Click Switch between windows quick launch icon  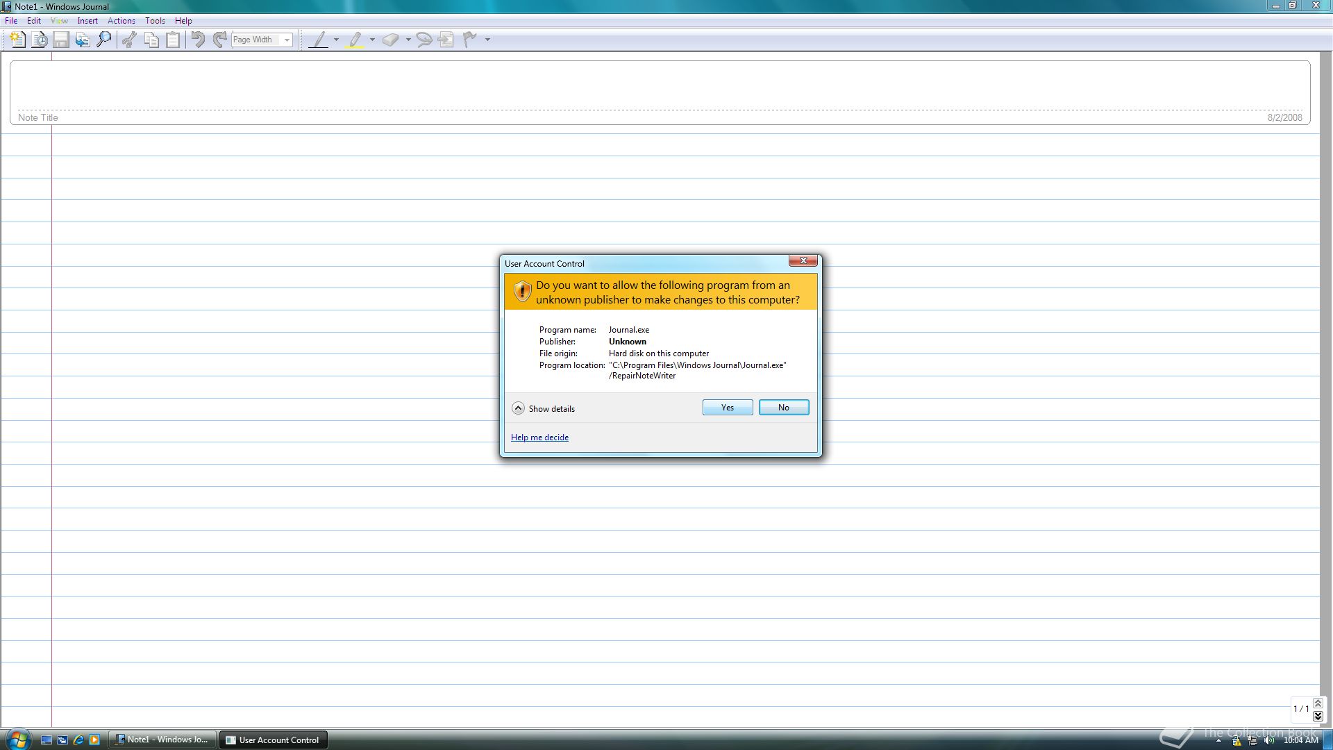click(62, 740)
